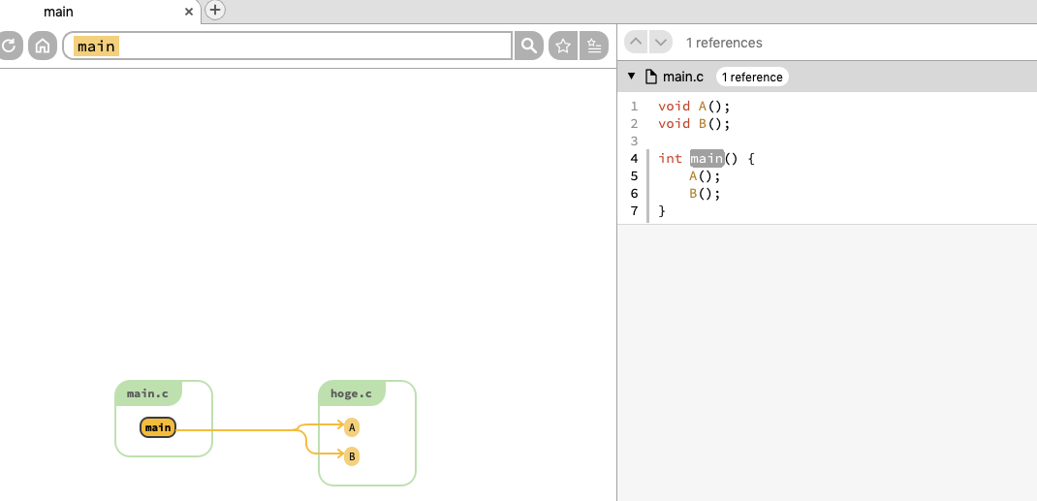This screenshot has width=1037, height=501.
Task: Click the search field containing main
Action: 288,46
